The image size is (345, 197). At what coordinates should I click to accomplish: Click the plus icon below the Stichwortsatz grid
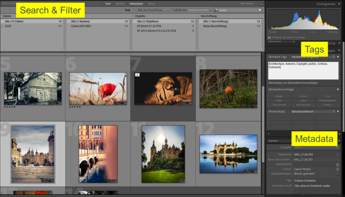click(x=269, y=134)
